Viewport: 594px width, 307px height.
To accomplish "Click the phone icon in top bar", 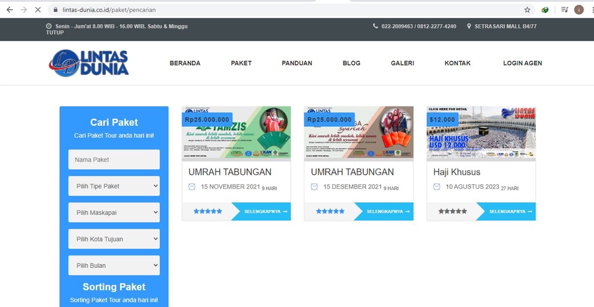I will click(x=376, y=26).
